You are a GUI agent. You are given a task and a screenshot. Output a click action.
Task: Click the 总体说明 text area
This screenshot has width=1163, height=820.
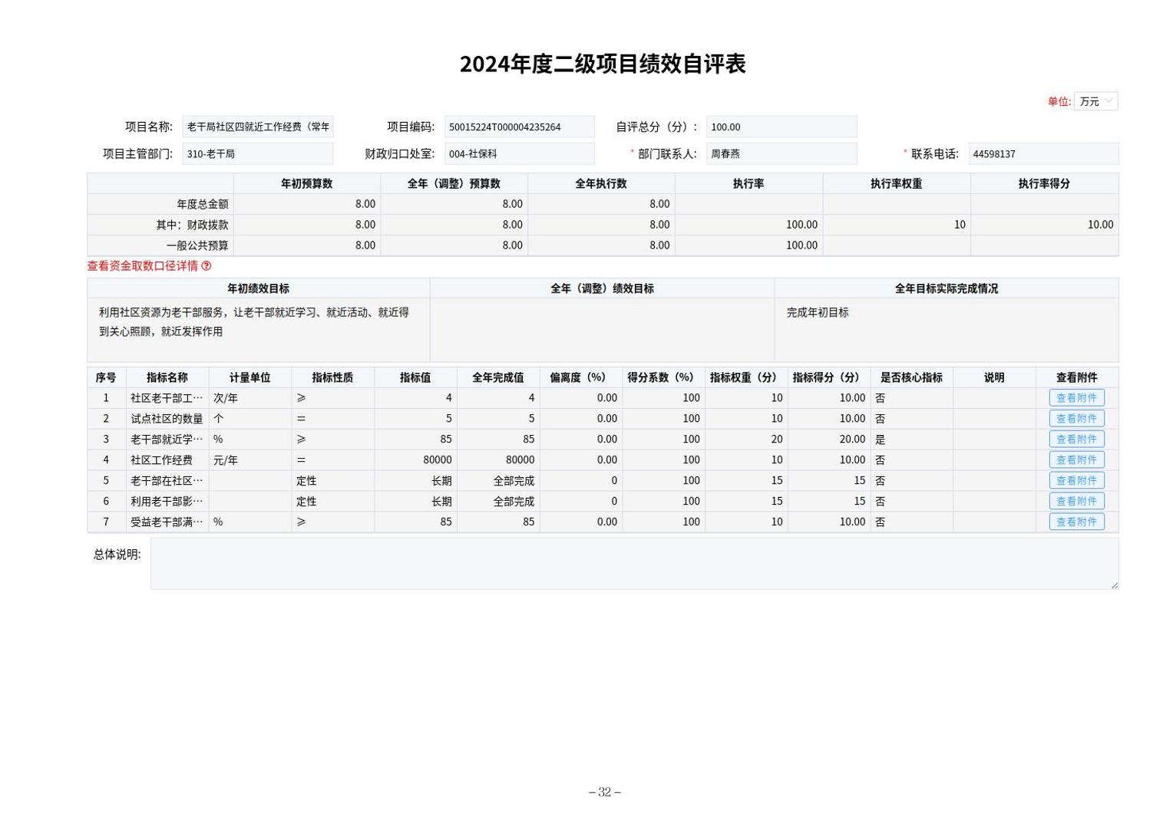634,563
